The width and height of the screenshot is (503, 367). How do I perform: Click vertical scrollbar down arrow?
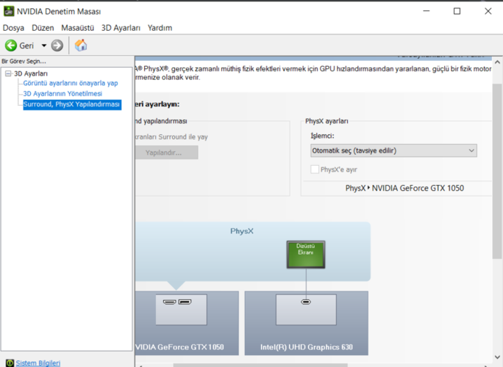pos(497,357)
